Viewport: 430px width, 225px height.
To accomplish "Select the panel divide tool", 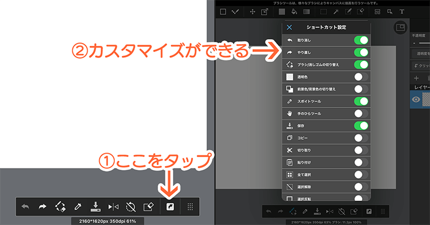I will click(377, 12).
